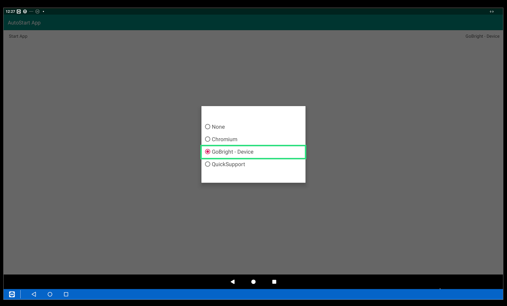Select the QuickSupport radio option
The width and height of the screenshot is (507, 306).
(253, 164)
